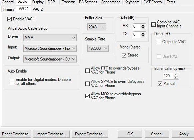
Task: Expand the Buffer Size 2048 dropdown
Action: click(97, 27)
